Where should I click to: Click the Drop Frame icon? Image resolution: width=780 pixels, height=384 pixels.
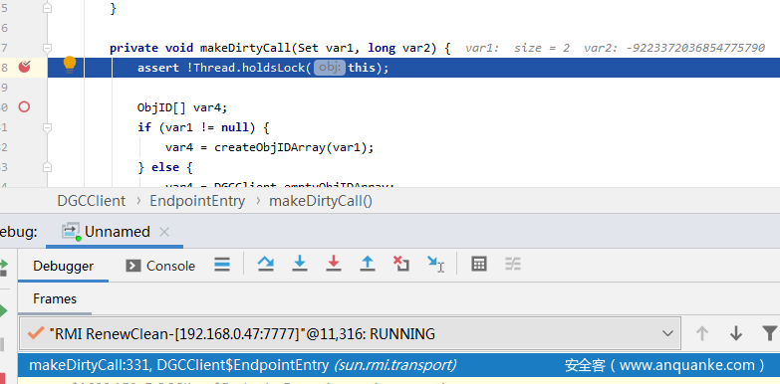tap(400, 264)
